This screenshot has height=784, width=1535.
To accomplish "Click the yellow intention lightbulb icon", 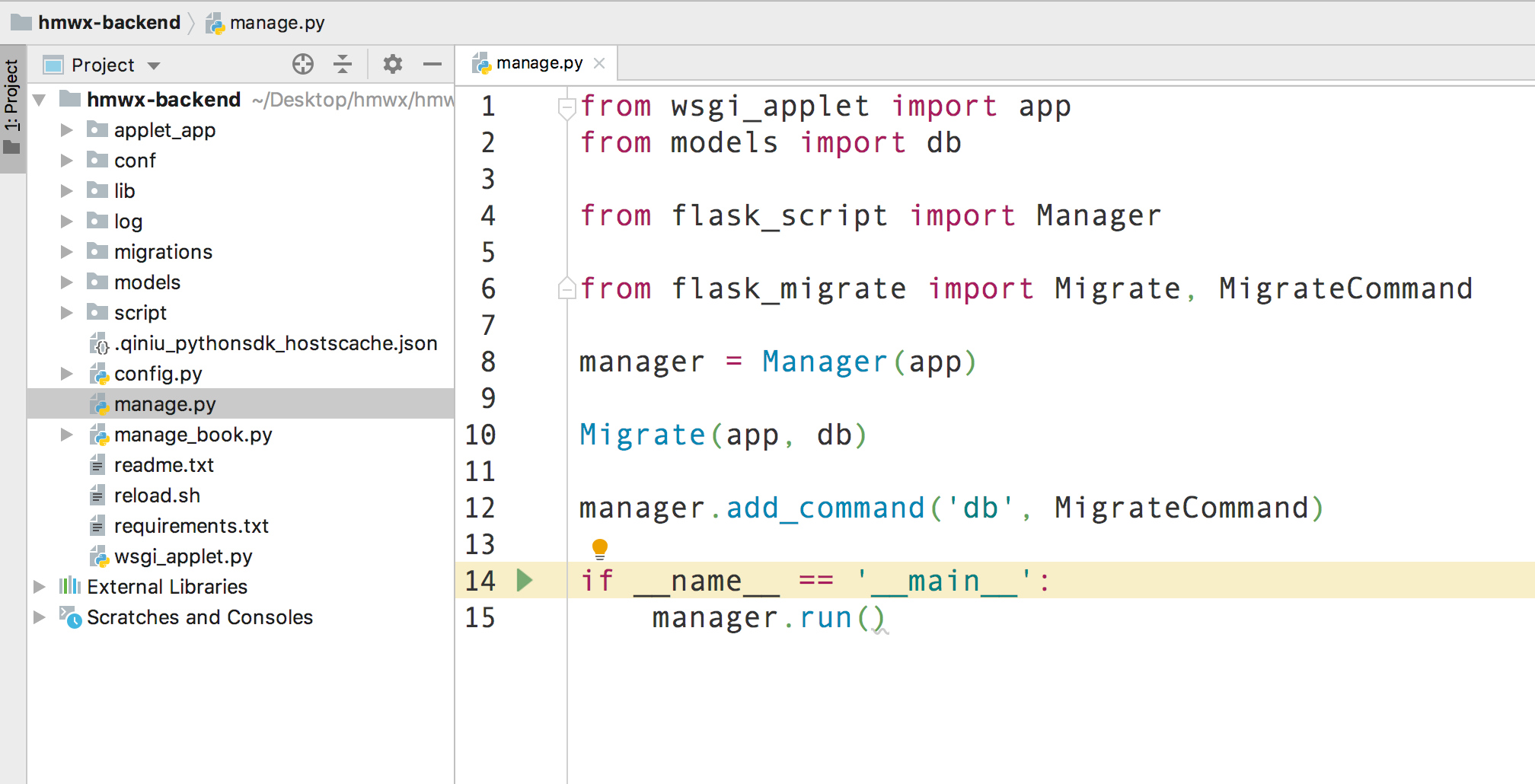I will point(600,549).
